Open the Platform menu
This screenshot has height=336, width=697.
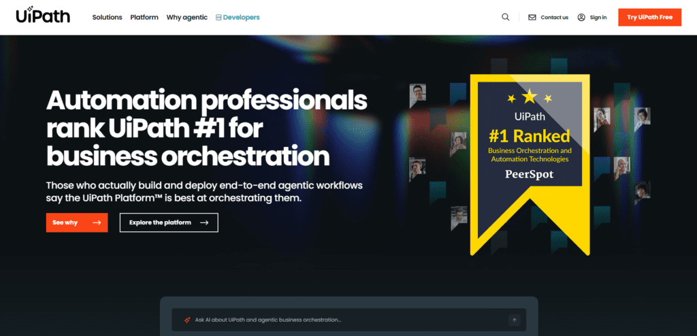point(144,17)
